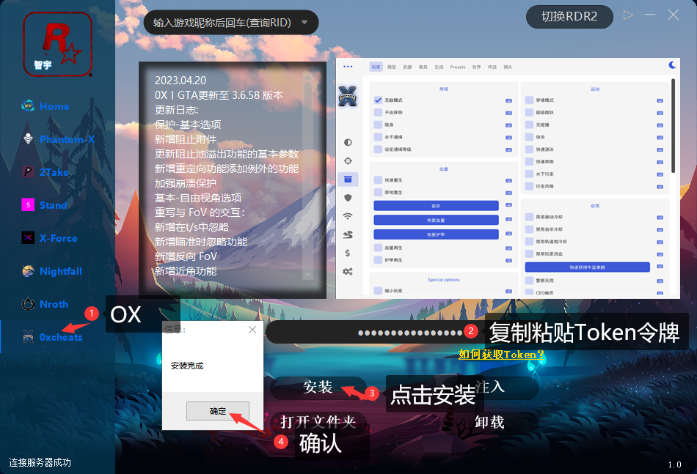Tick the 不会摔倒 checkbox in preview
This screenshot has height=474, width=697.
click(378, 113)
